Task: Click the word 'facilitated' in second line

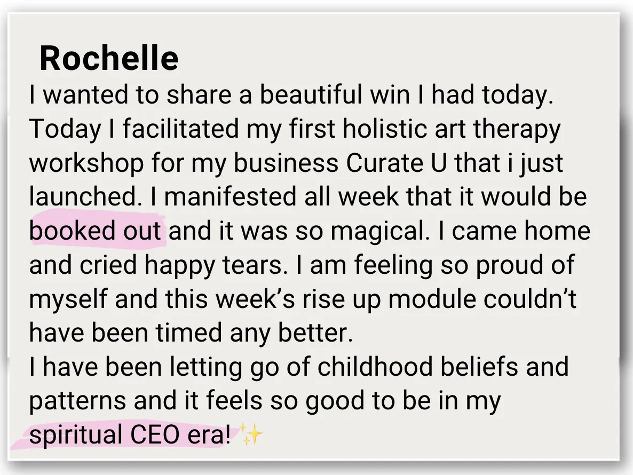Action: point(180,129)
